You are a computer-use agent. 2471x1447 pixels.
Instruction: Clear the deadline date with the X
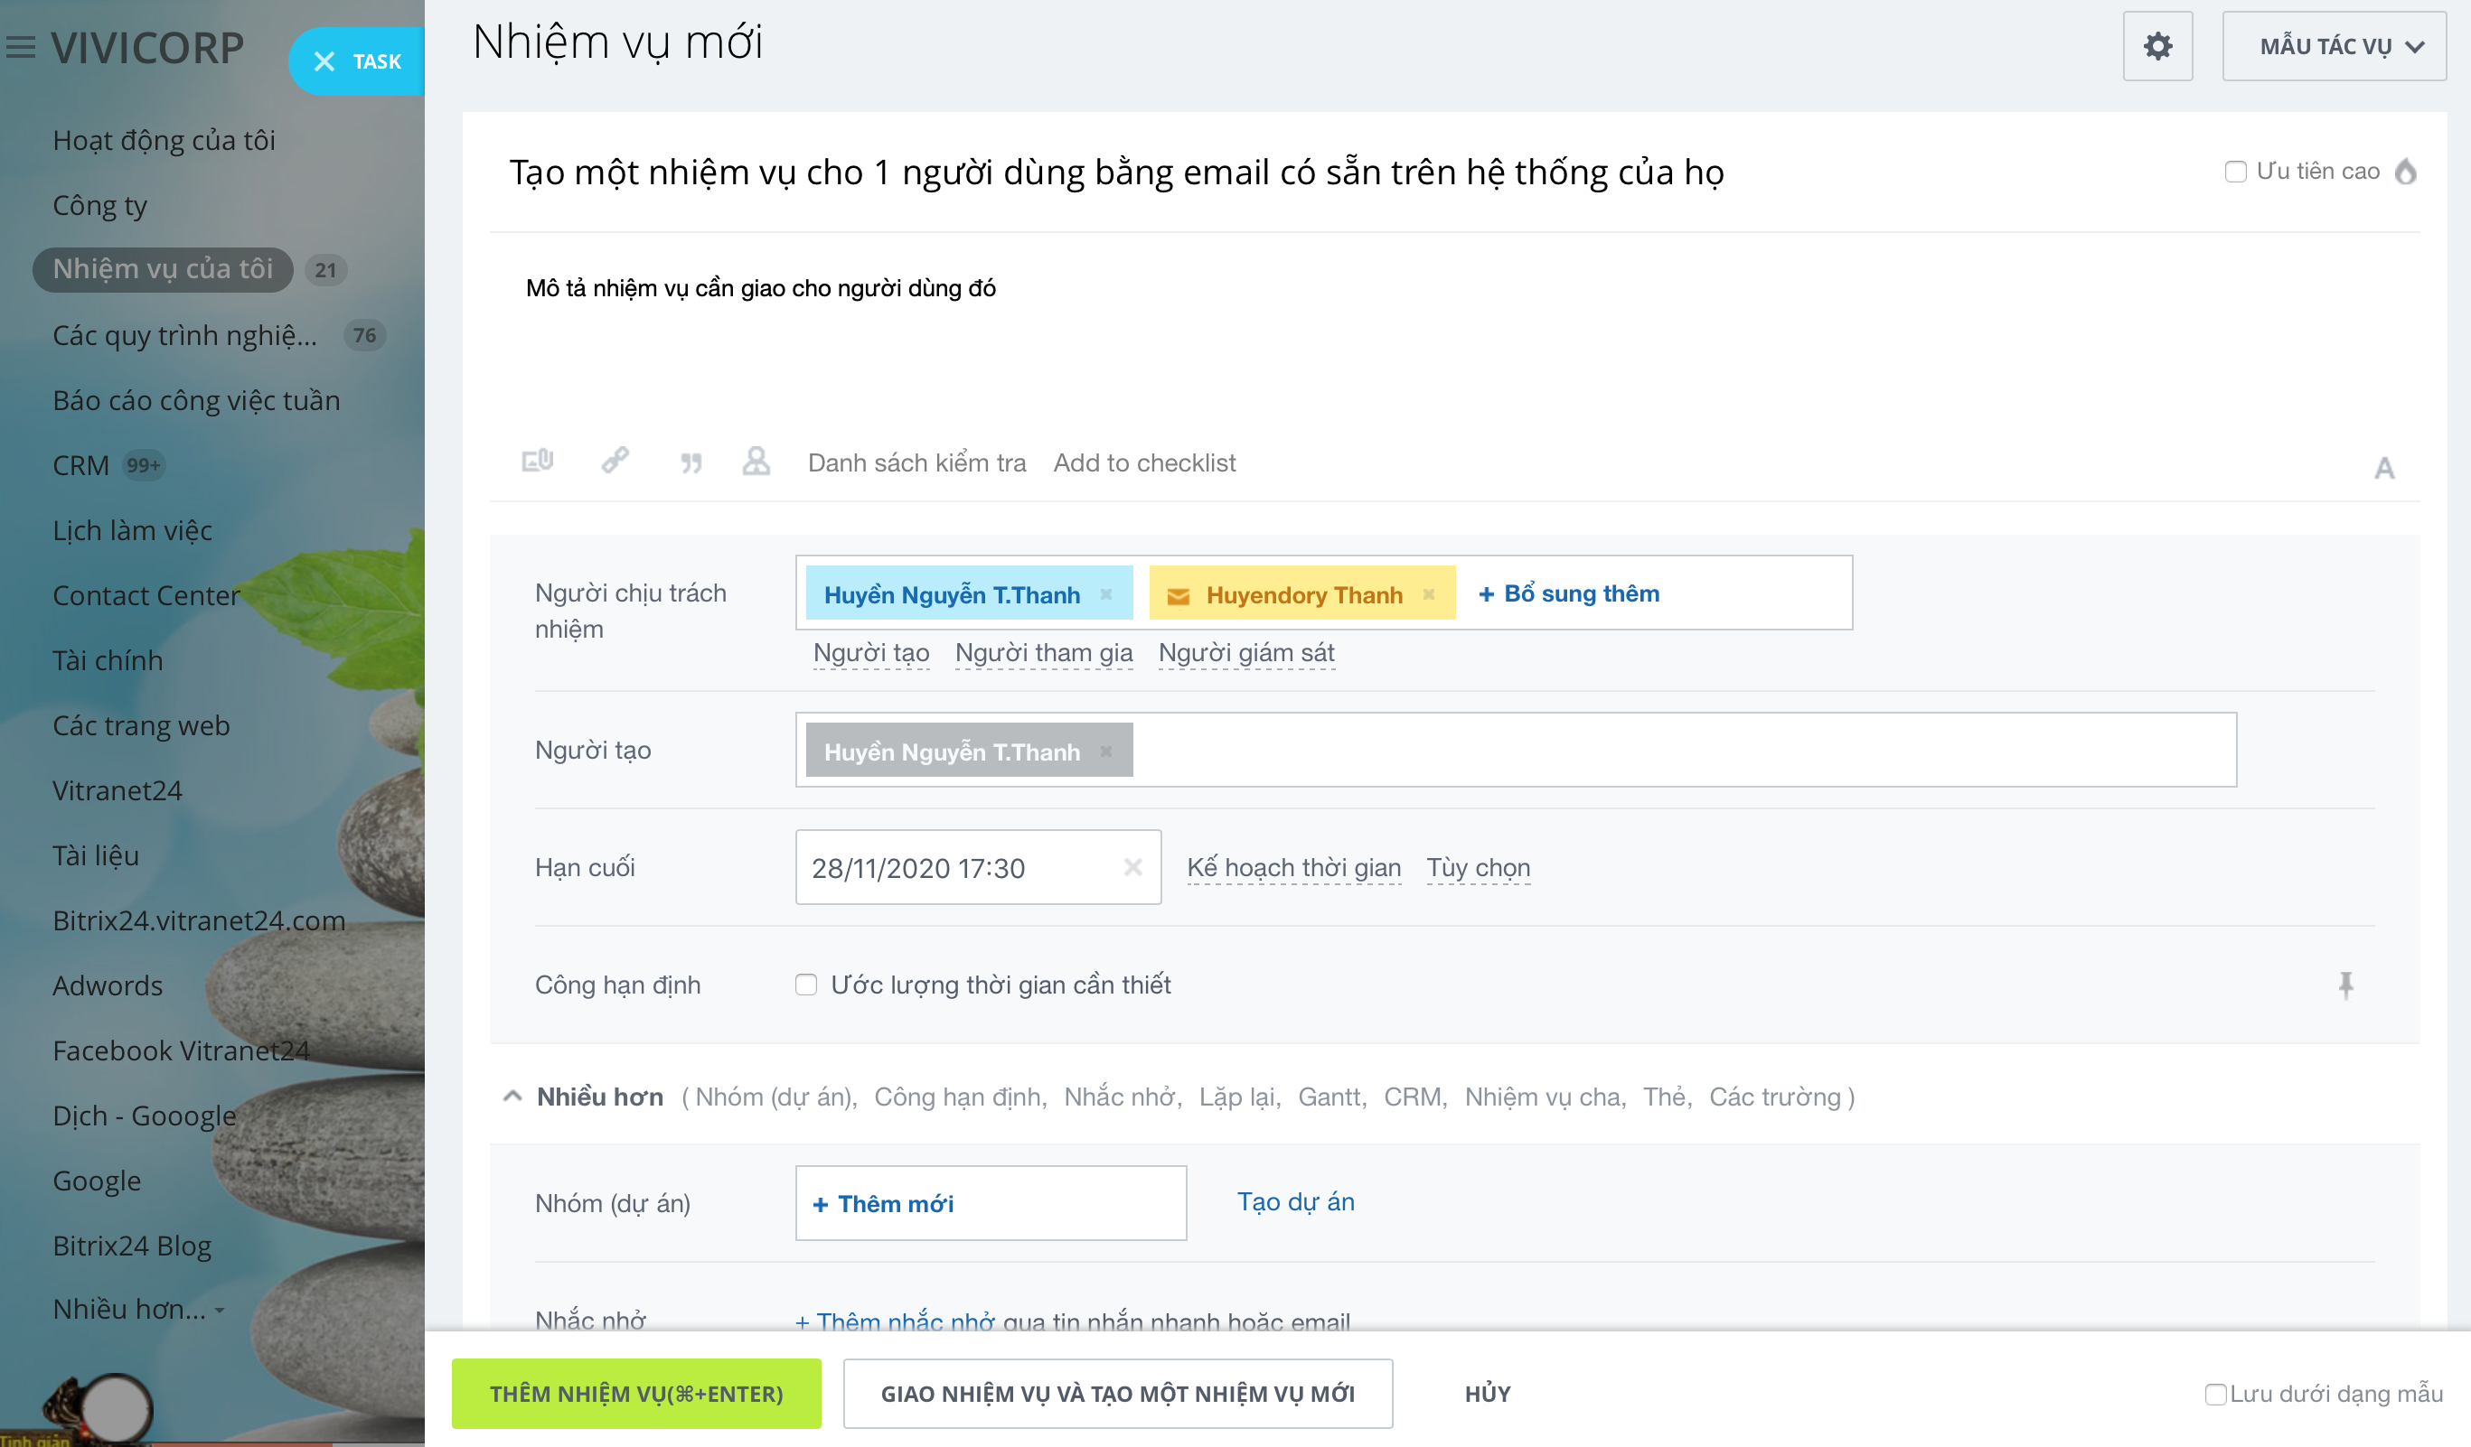1132,867
